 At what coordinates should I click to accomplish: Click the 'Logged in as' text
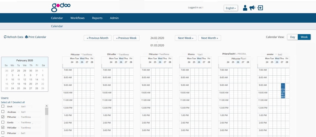(x=196, y=8)
